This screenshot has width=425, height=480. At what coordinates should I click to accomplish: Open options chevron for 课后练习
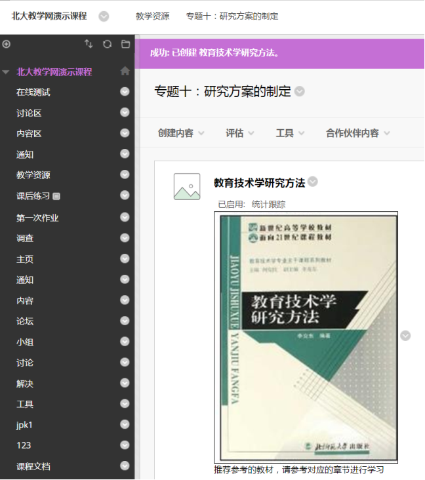(125, 195)
